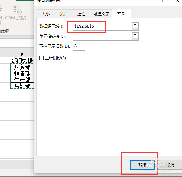The width and height of the screenshot is (182, 177).
Task: Select cell containing 财务部
Action: [x=22, y=67]
